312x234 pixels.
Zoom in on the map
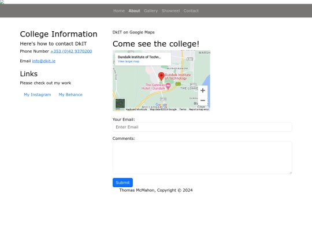click(x=203, y=91)
